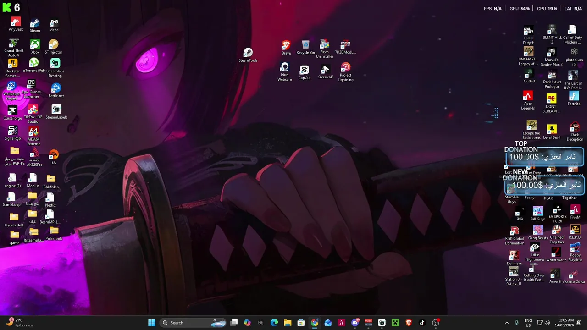Viewport: 587px width, 330px height.
Task: Open Escape the Backrooms shortcut
Action: point(532,130)
